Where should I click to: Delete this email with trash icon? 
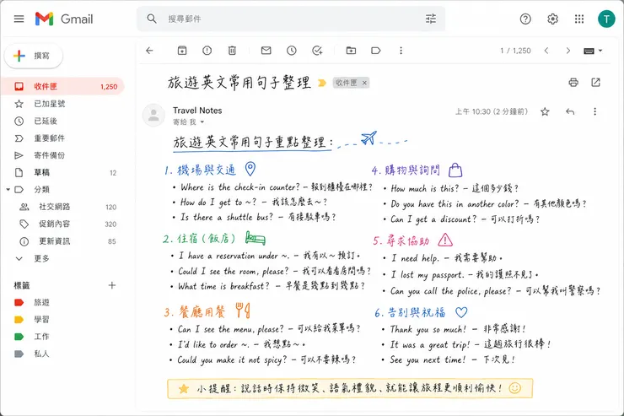click(232, 51)
